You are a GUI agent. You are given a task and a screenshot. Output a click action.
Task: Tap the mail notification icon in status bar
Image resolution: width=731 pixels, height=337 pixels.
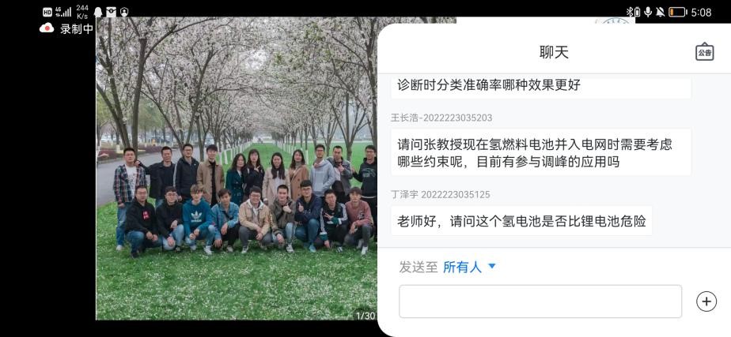(111, 12)
